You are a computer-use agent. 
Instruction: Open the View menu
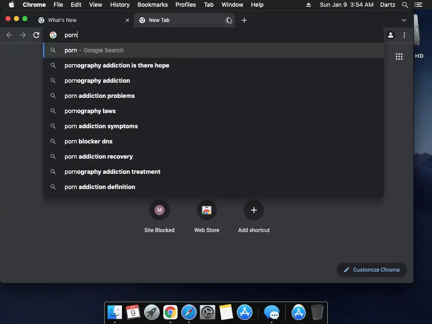[96, 5]
